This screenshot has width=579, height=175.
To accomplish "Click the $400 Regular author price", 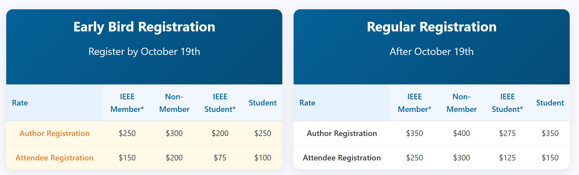I will point(462,133).
